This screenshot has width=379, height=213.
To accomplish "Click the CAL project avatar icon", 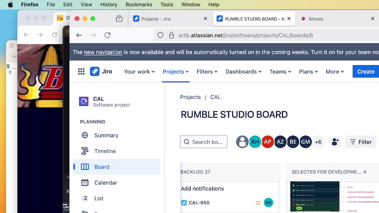I will (x=84, y=101).
